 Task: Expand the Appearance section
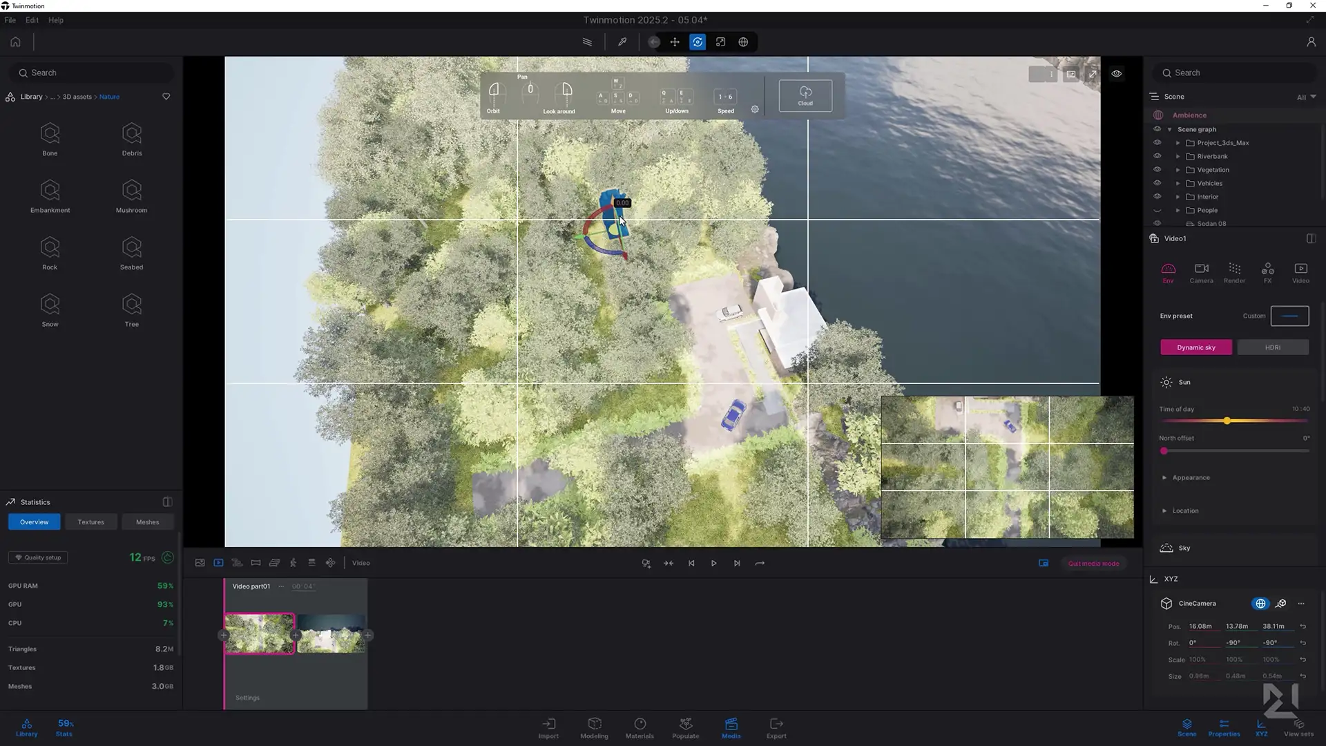(1164, 477)
